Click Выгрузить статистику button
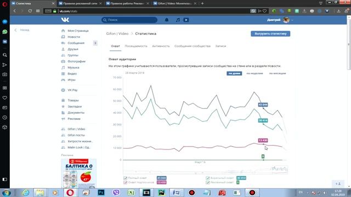 tap(270, 34)
